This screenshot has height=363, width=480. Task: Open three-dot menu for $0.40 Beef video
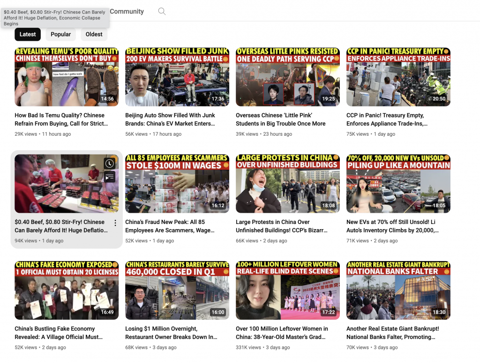(115, 223)
